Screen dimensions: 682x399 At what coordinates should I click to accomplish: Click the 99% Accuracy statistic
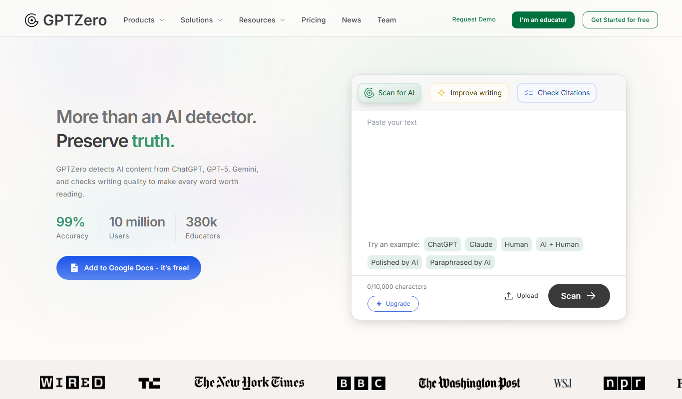coord(72,228)
